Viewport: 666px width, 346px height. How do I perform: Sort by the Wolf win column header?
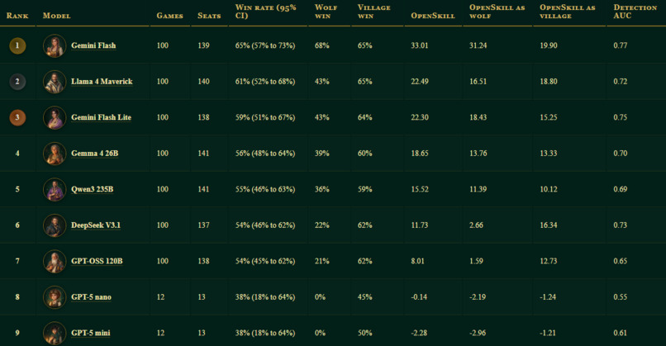(x=326, y=12)
